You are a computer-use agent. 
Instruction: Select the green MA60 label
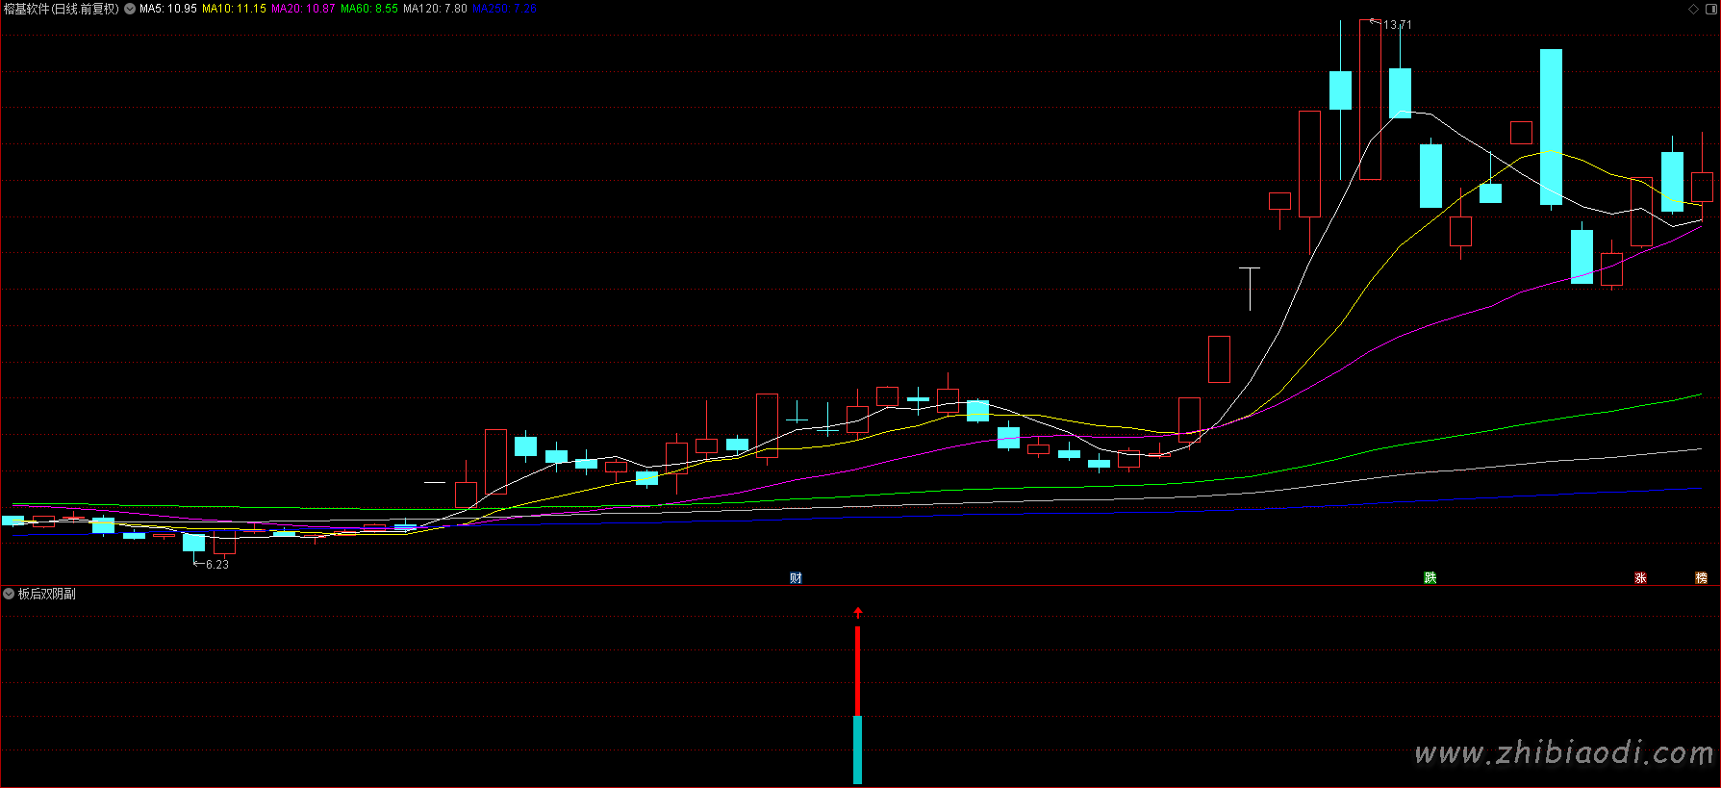369,9
